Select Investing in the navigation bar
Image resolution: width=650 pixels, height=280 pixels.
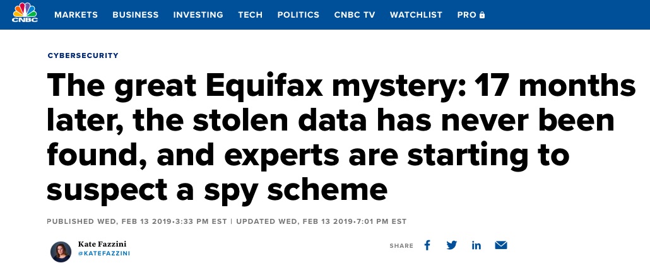coord(198,15)
